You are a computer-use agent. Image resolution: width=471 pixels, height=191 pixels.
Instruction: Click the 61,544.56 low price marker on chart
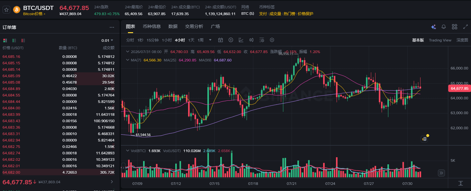(x=143, y=135)
